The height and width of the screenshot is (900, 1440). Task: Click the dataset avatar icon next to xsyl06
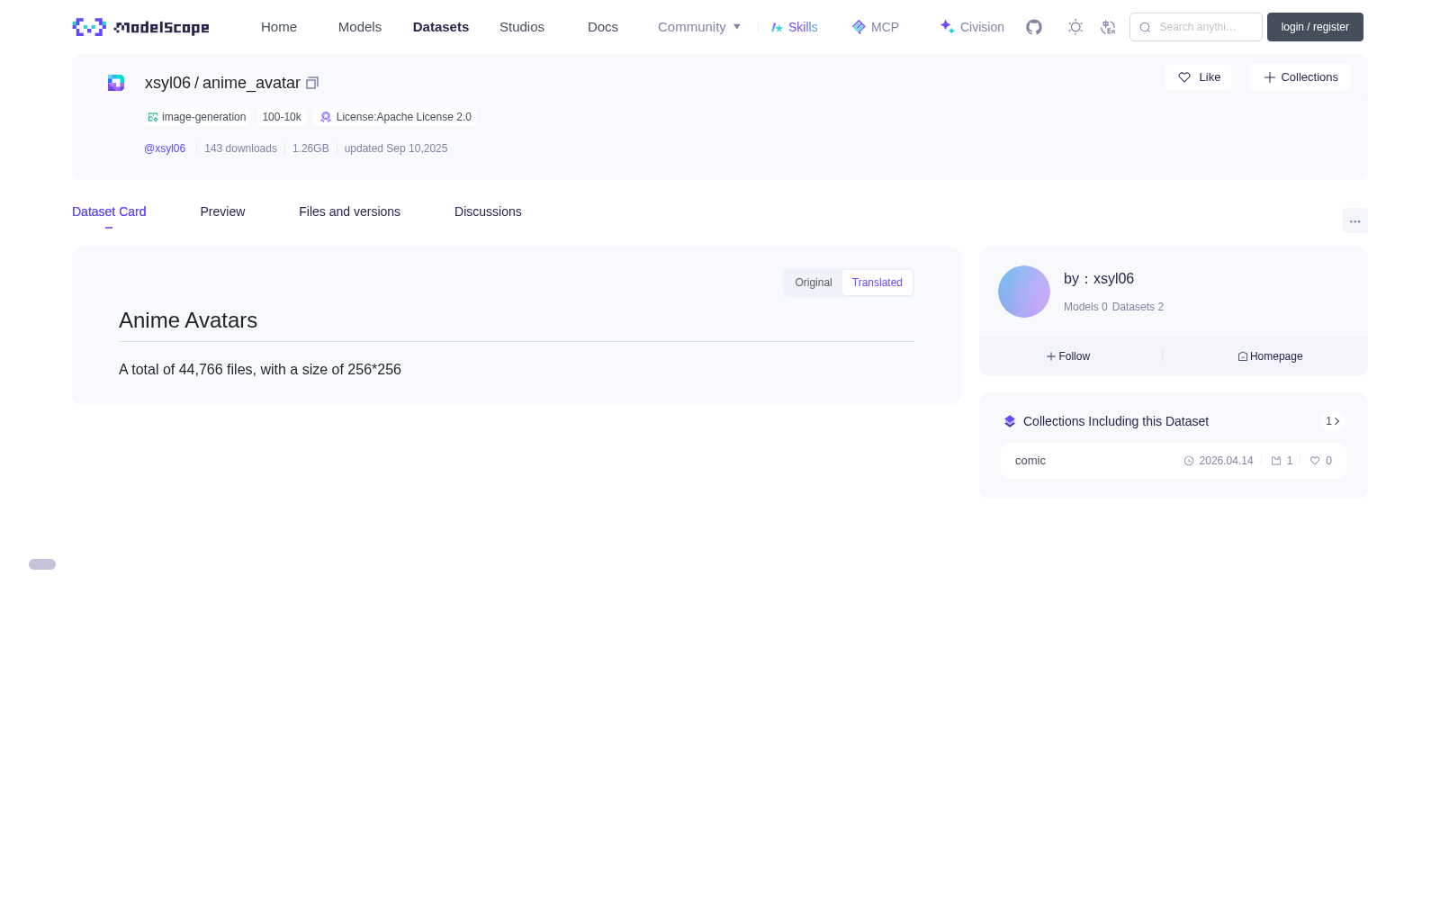pyautogui.click(x=116, y=83)
